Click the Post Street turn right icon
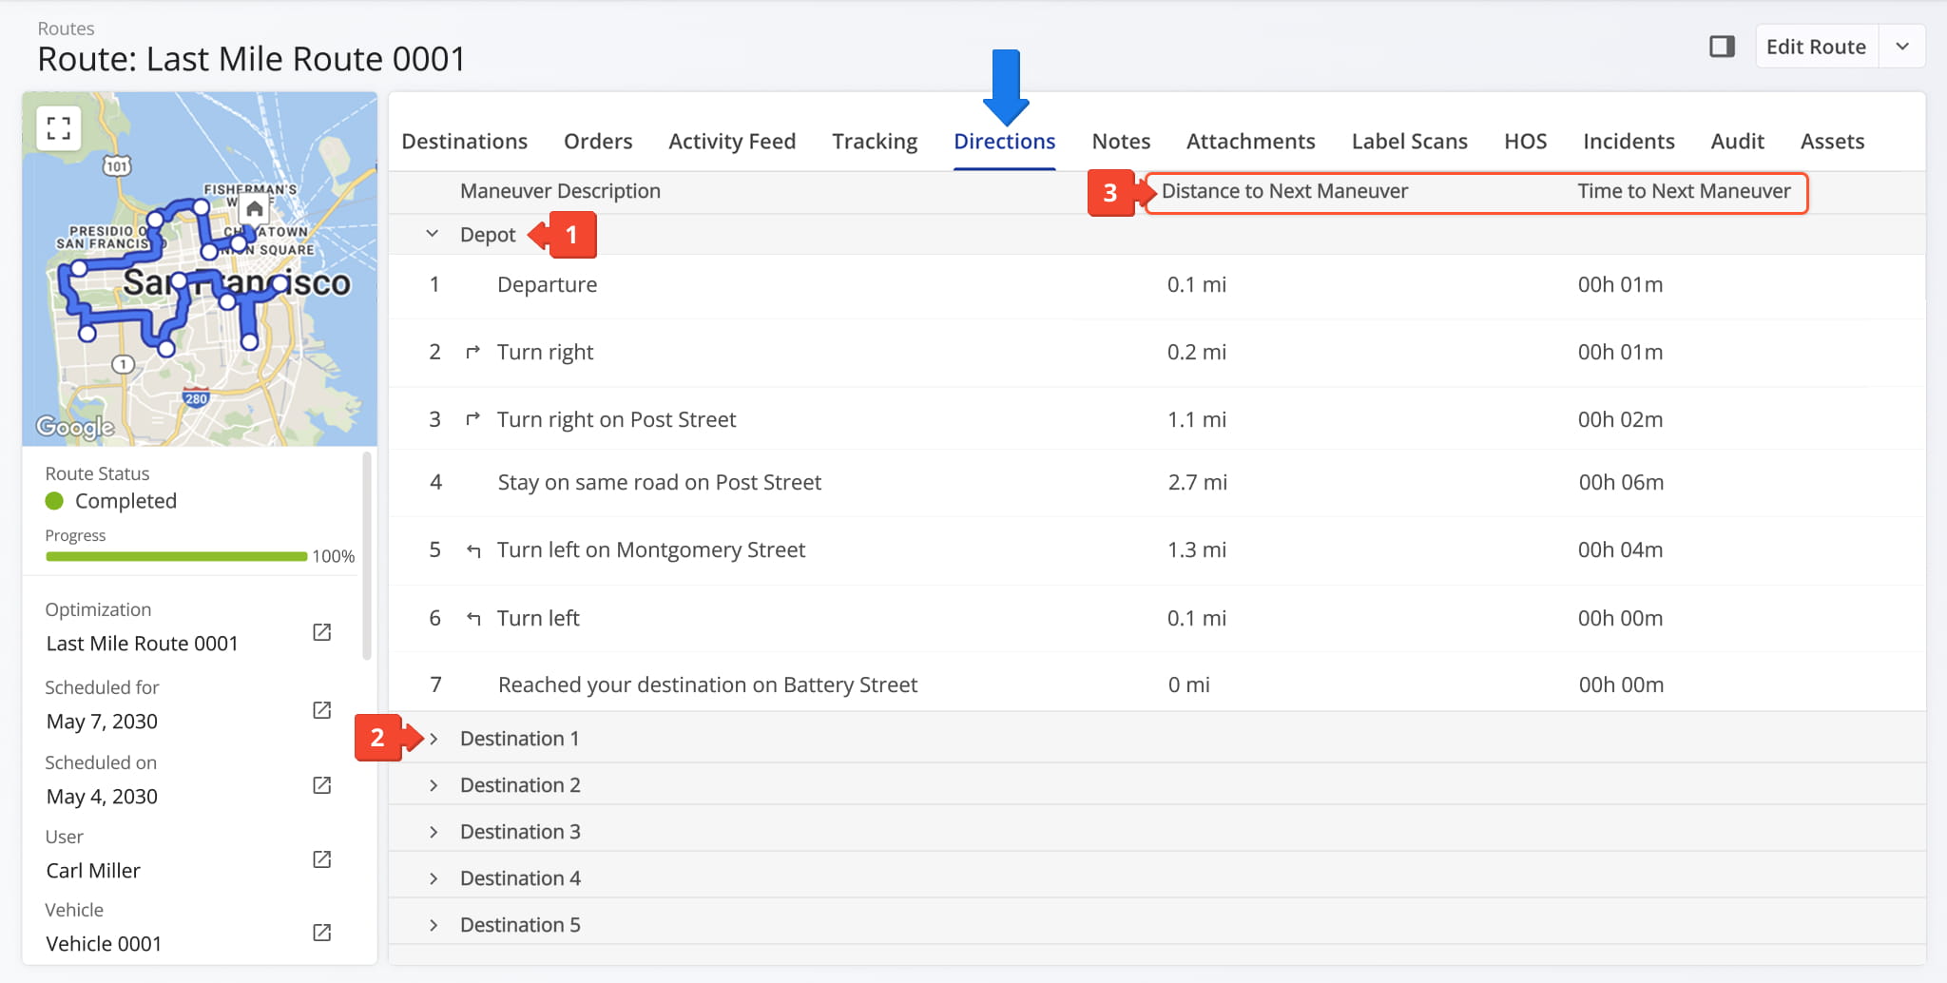The image size is (1947, 983). pyautogui.click(x=472, y=419)
